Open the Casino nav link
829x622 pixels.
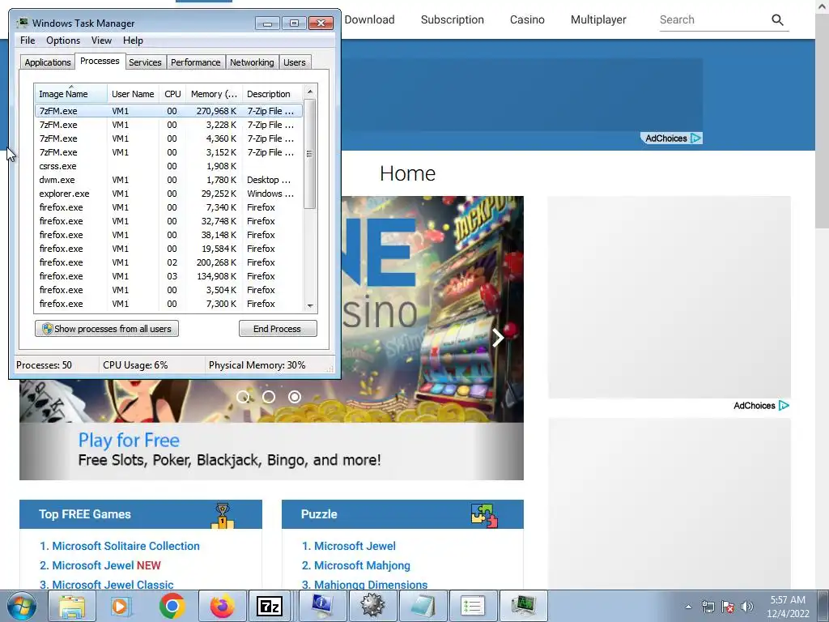click(x=527, y=19)
